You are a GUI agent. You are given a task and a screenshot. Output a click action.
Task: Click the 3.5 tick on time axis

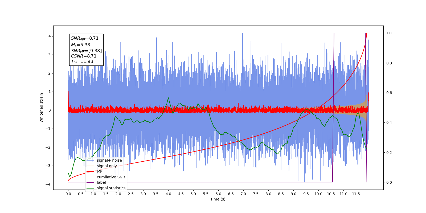[x=156, y=194]
